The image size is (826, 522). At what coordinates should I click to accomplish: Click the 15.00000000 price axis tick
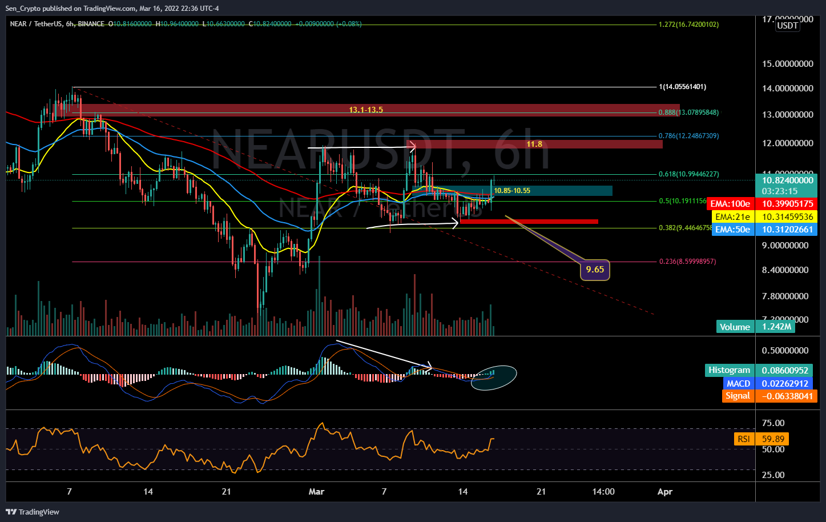point(788,63)
